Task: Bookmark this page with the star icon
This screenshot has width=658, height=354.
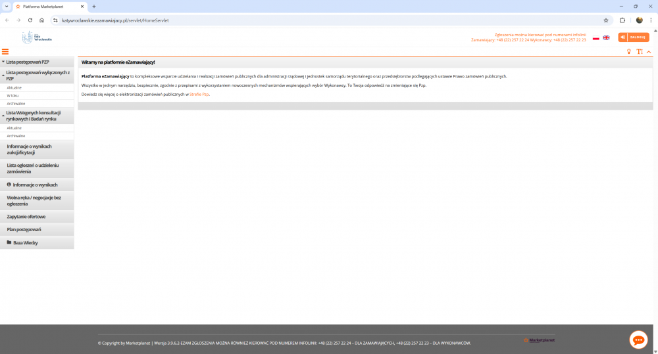Action: pos(606,20)
